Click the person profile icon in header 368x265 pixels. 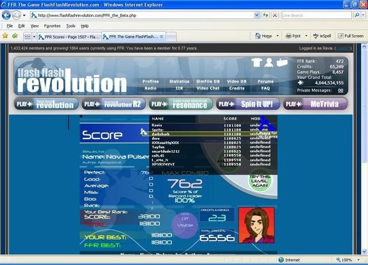click(269, 63)
